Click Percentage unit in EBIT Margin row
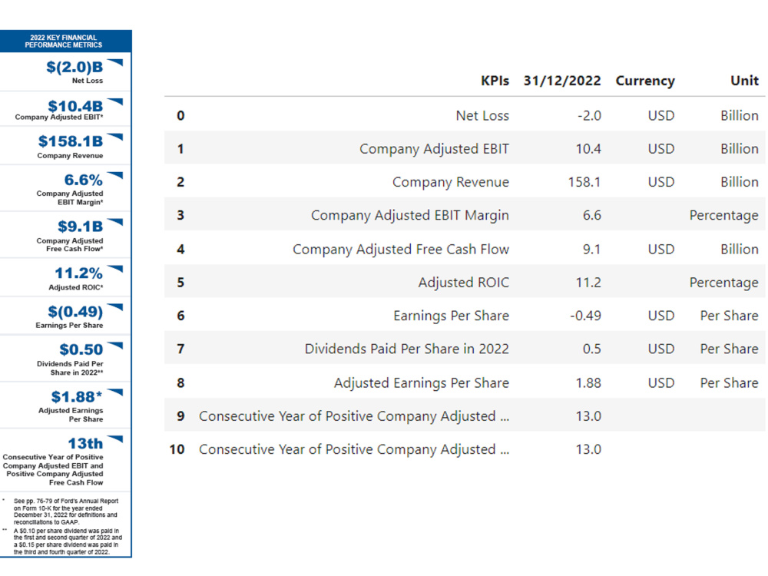Viewport: 768px width, 576px height. click(x=724, y=216)
